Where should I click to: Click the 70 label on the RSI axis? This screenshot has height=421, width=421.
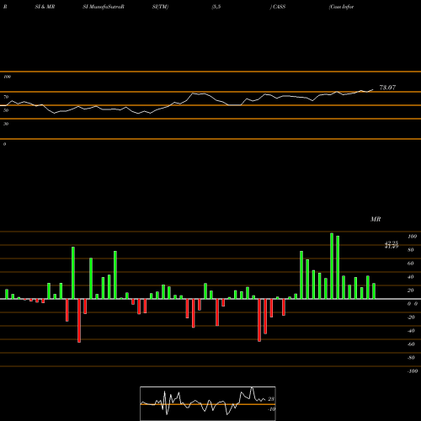click(6, 97)
